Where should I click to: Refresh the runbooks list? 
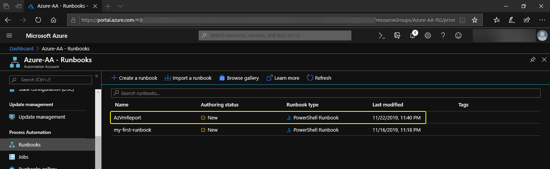(319, 78)
